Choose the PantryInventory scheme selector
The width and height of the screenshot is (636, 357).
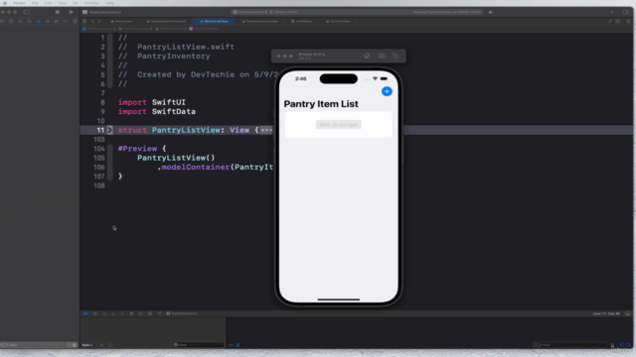248,12
